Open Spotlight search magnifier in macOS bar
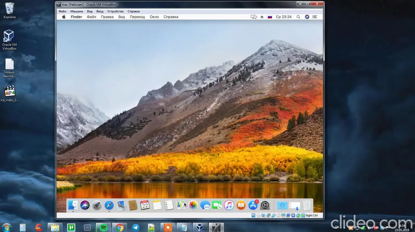The image size is (415, 232). tap(299, 17)
